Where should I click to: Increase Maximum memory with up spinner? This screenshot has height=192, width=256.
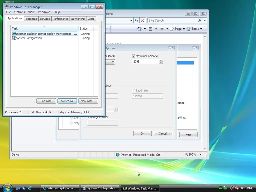(x=161, y=60)
